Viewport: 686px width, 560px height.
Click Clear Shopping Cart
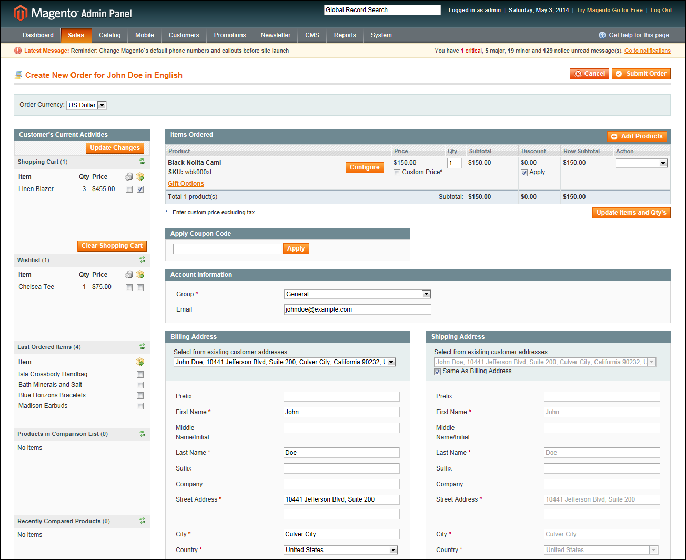point(112,246)
